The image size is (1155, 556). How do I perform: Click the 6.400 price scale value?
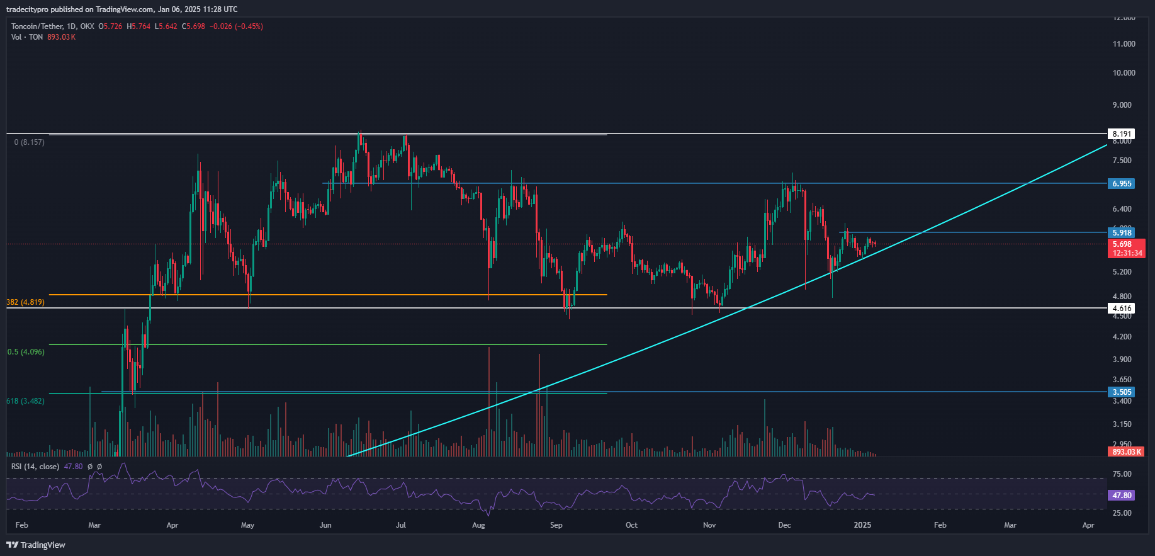pyautogui.click(x=1122, y=209)
